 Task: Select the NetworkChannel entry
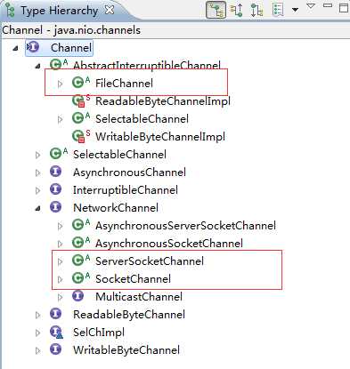click(x=116, y=208)
